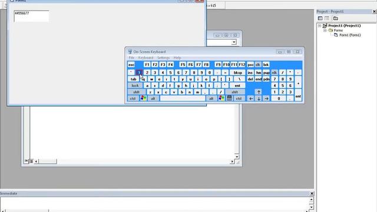
Task: Click the end key on On-Screen Keyboard
Action: [259, 79]
